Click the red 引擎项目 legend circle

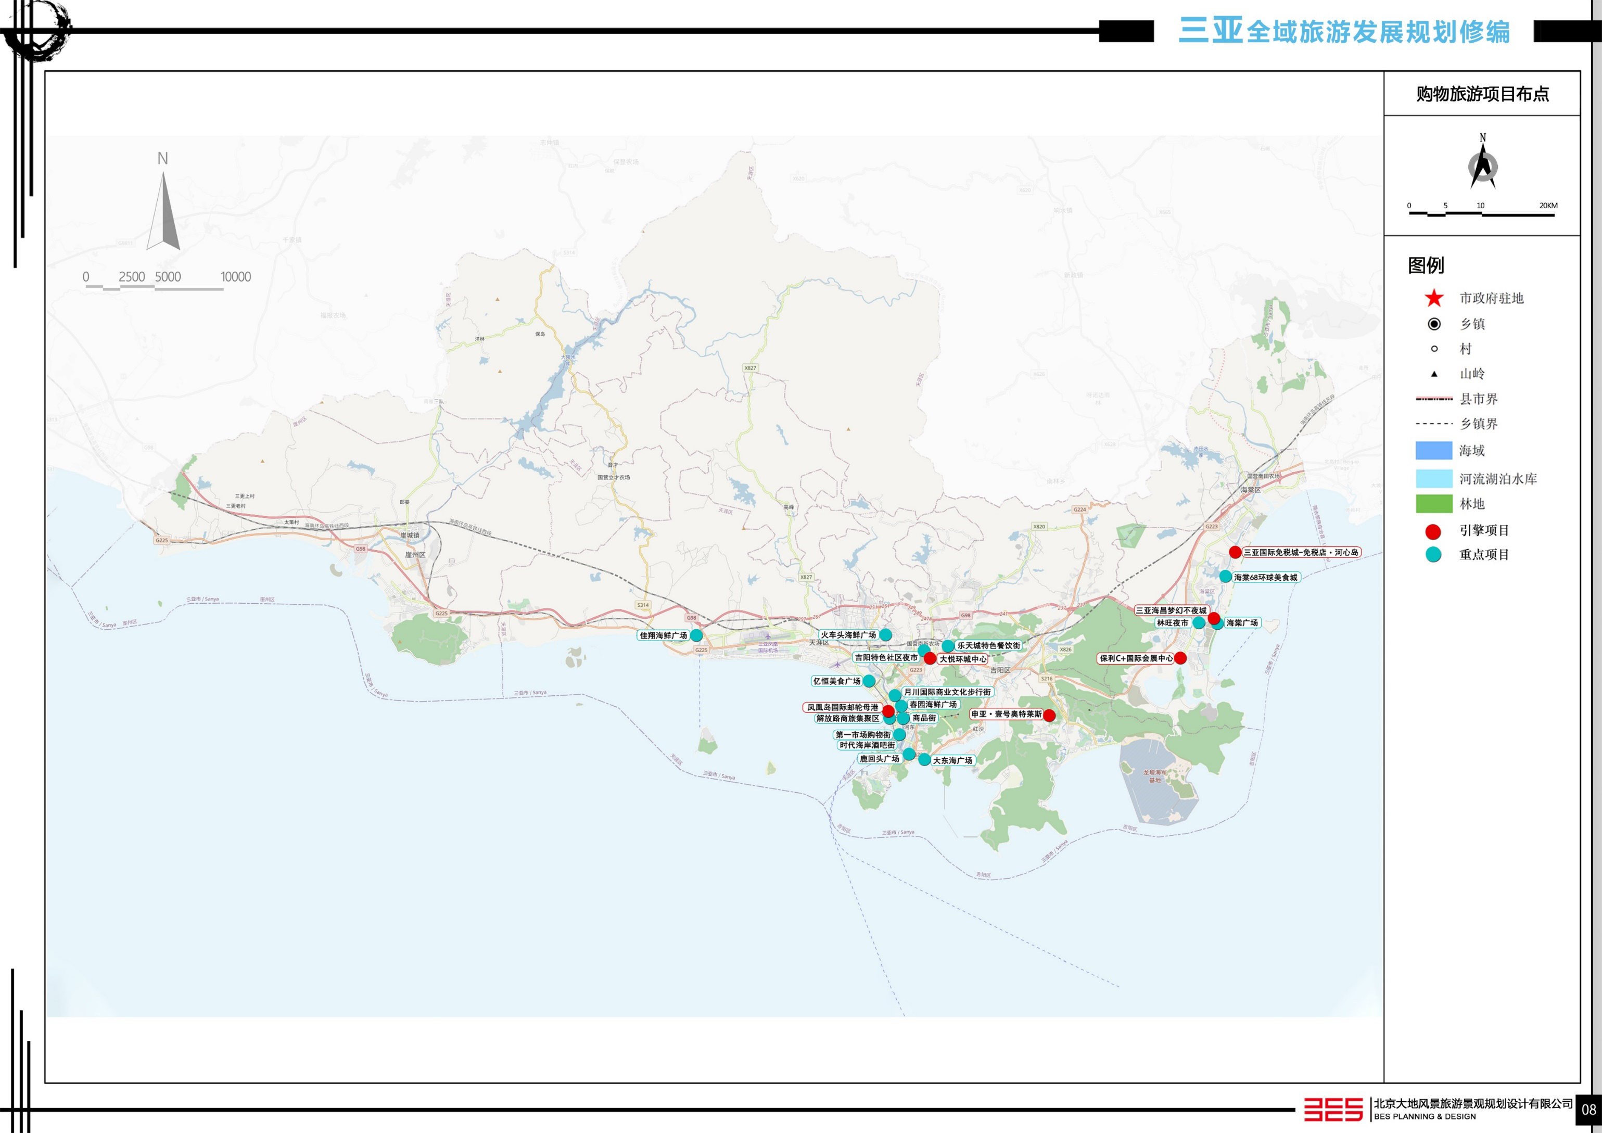1432,531
